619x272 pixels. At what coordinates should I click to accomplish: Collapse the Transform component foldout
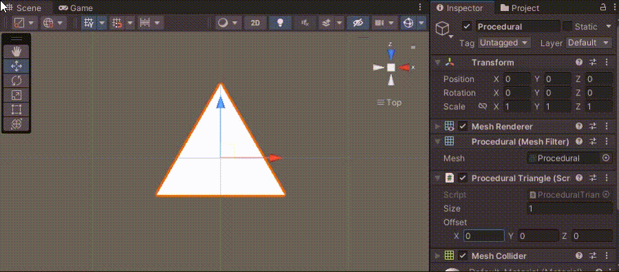(437, 63)
